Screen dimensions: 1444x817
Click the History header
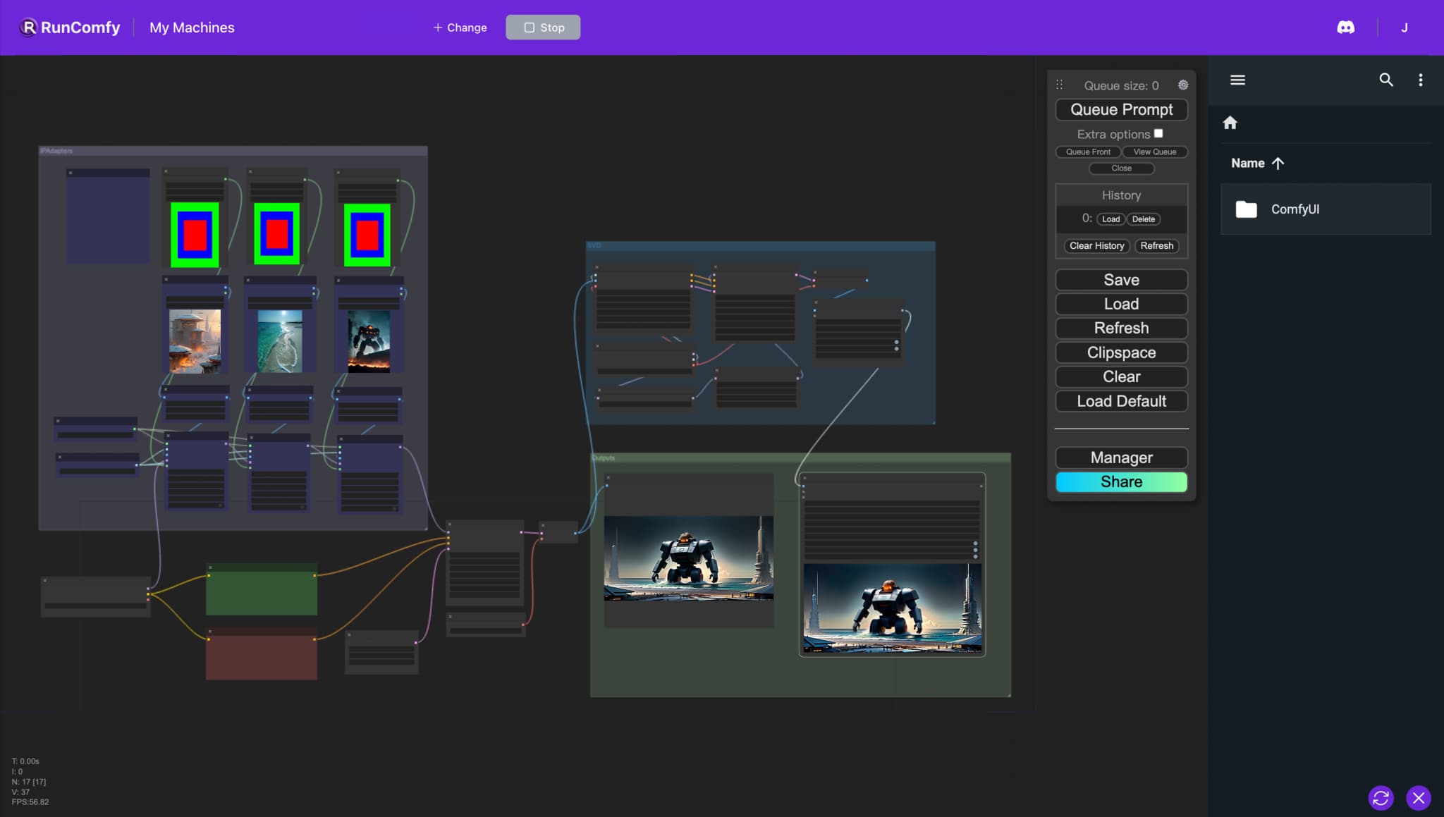(x=1121, y=195)
